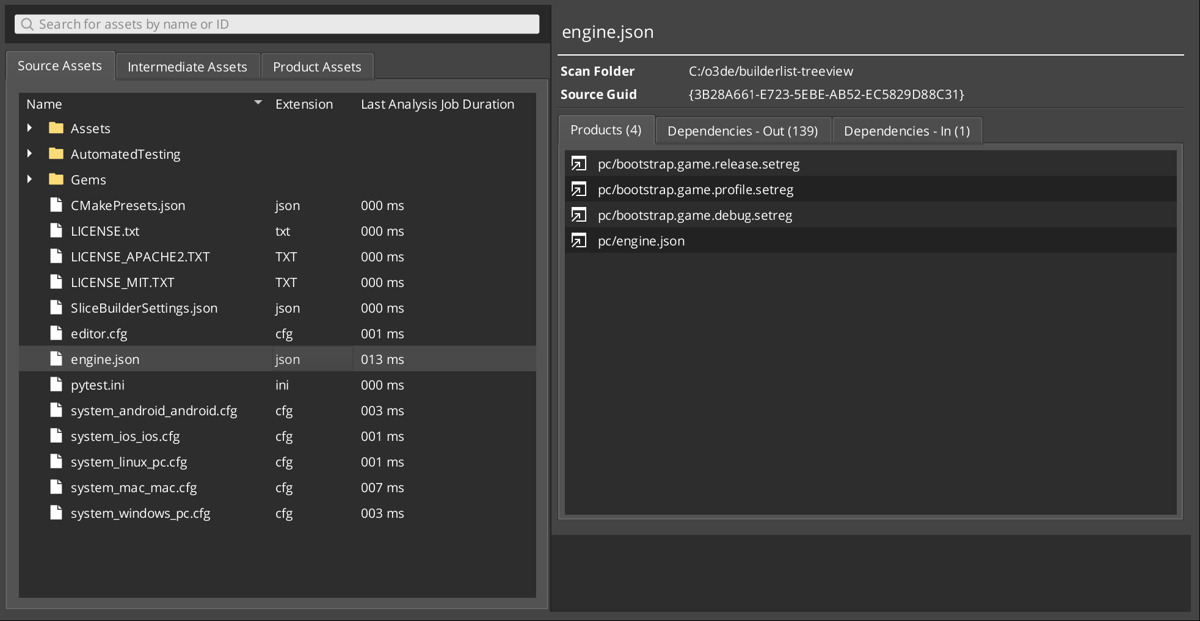Expand the Gems folder
Viewport: 1200px width, 621px height.
pyautogui.click(x=30, y=179)
